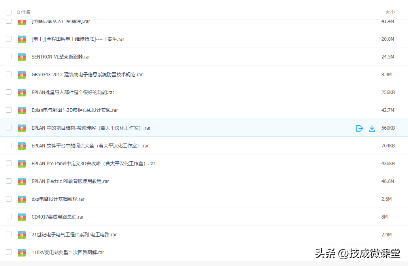Click archive icon for EPLAN Electric P8教育版 file
Viewport: 408px width, 266px height.
(22, 181)
